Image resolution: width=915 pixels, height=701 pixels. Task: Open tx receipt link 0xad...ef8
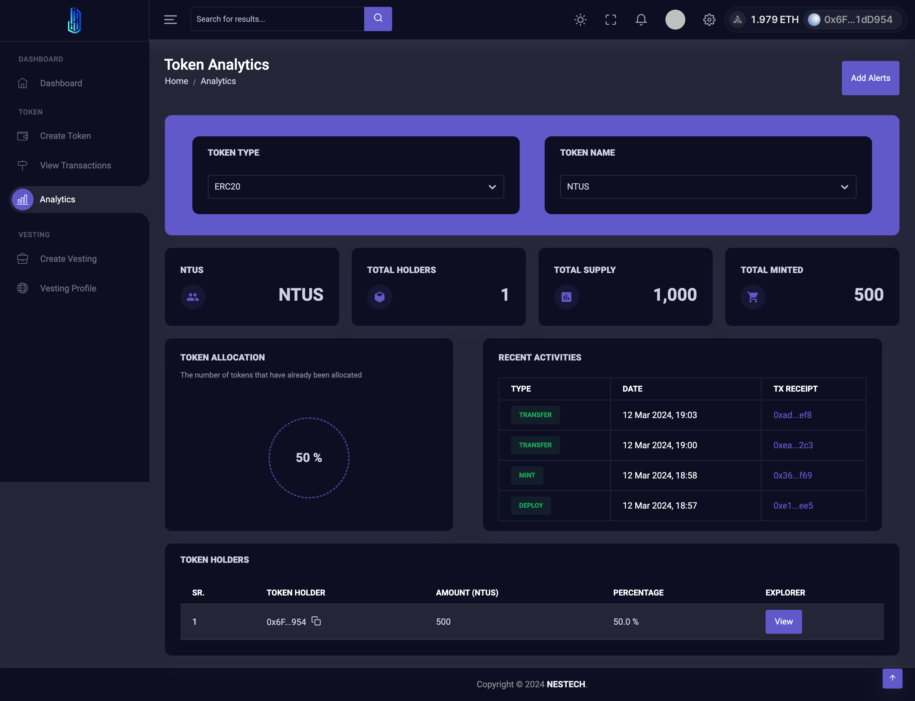[792, 415]
